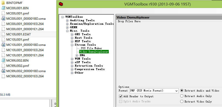Screen dimensions: 222x107
Task: Select Extract Audio Only radio button
Action: (182, 96)
